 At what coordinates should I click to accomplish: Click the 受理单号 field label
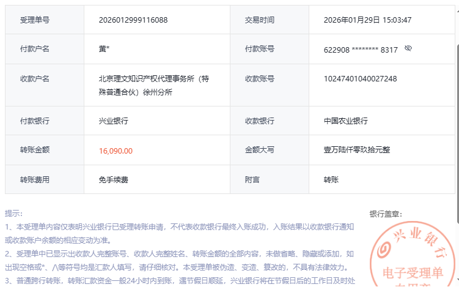pyautogui.click(x=35, y=20)
